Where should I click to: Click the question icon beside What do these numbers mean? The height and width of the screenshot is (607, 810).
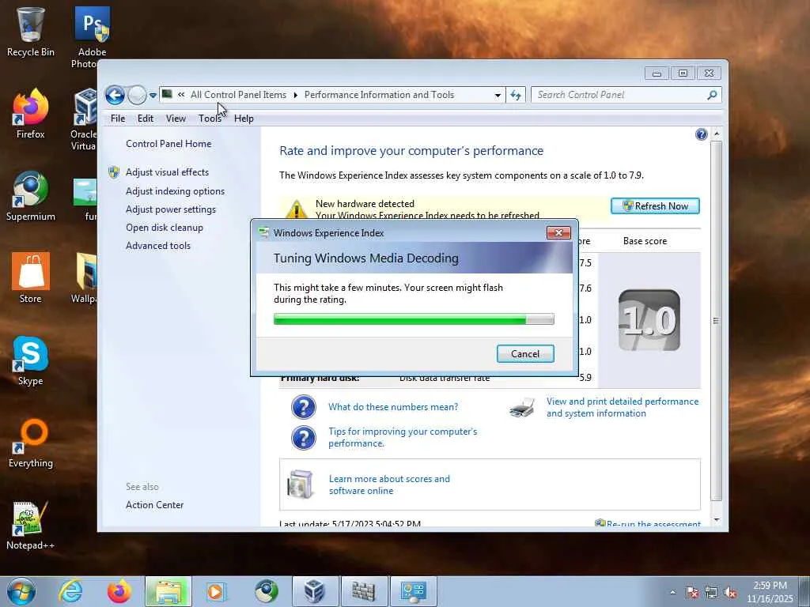304,407
